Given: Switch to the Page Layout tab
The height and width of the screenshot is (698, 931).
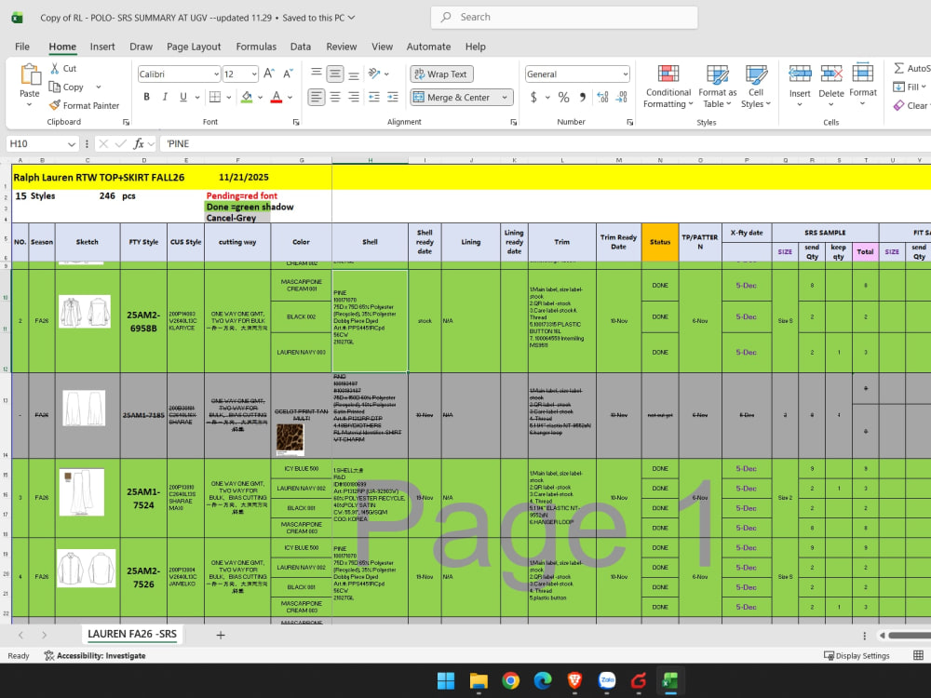Looking at the screenshot, I should [194, 47].
